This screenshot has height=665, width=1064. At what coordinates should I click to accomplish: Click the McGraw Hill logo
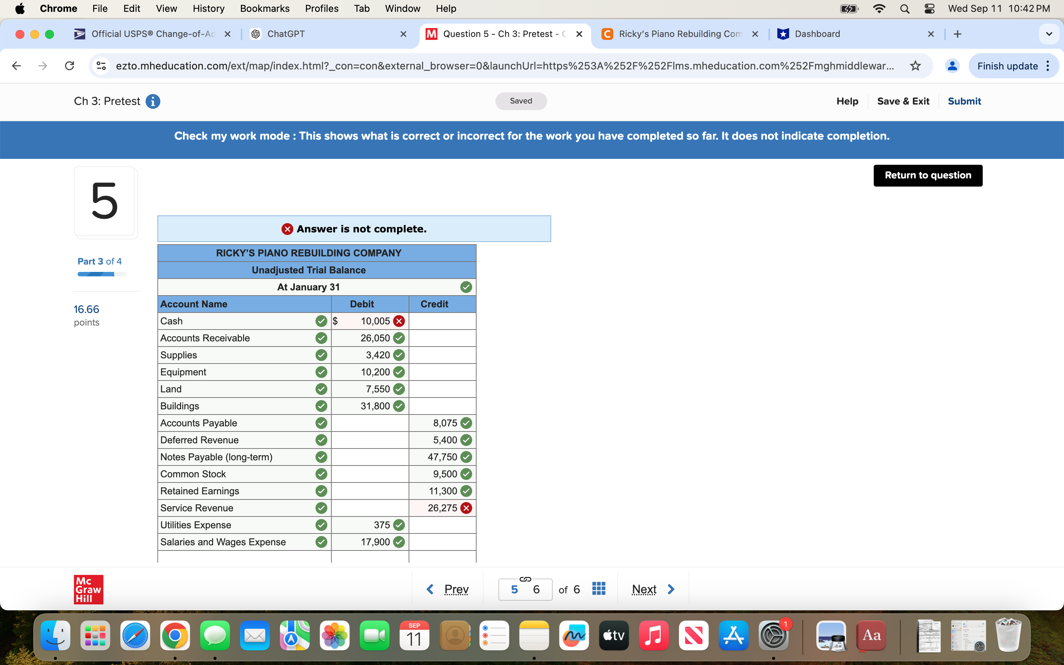point(88,589)
